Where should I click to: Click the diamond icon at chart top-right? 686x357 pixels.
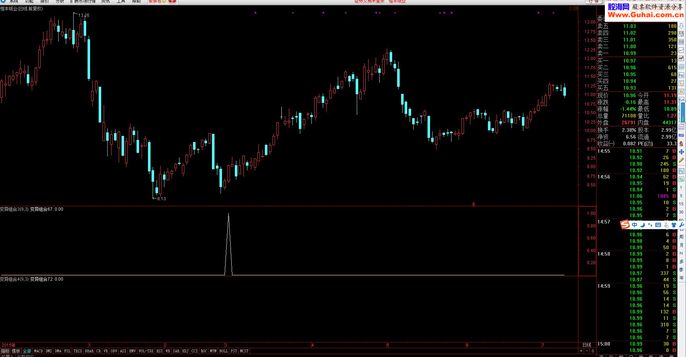[571, 9]
